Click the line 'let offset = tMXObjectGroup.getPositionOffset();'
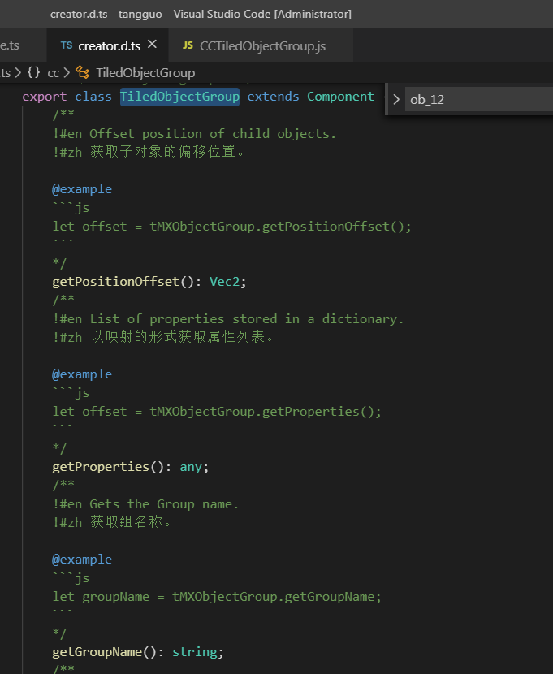The width and height of the screenshot is (553, 674). coord(231,226)
